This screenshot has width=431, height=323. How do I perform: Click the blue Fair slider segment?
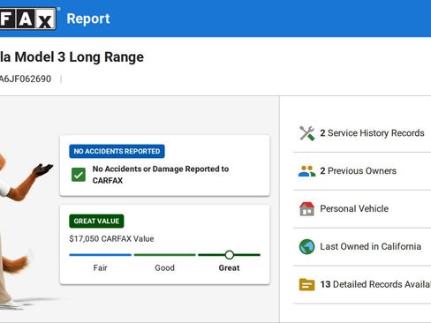click(100, 255)
